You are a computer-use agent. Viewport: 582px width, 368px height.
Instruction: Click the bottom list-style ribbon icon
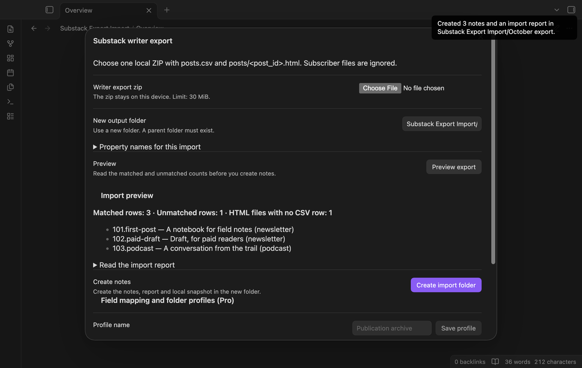(x=10, y=116)
